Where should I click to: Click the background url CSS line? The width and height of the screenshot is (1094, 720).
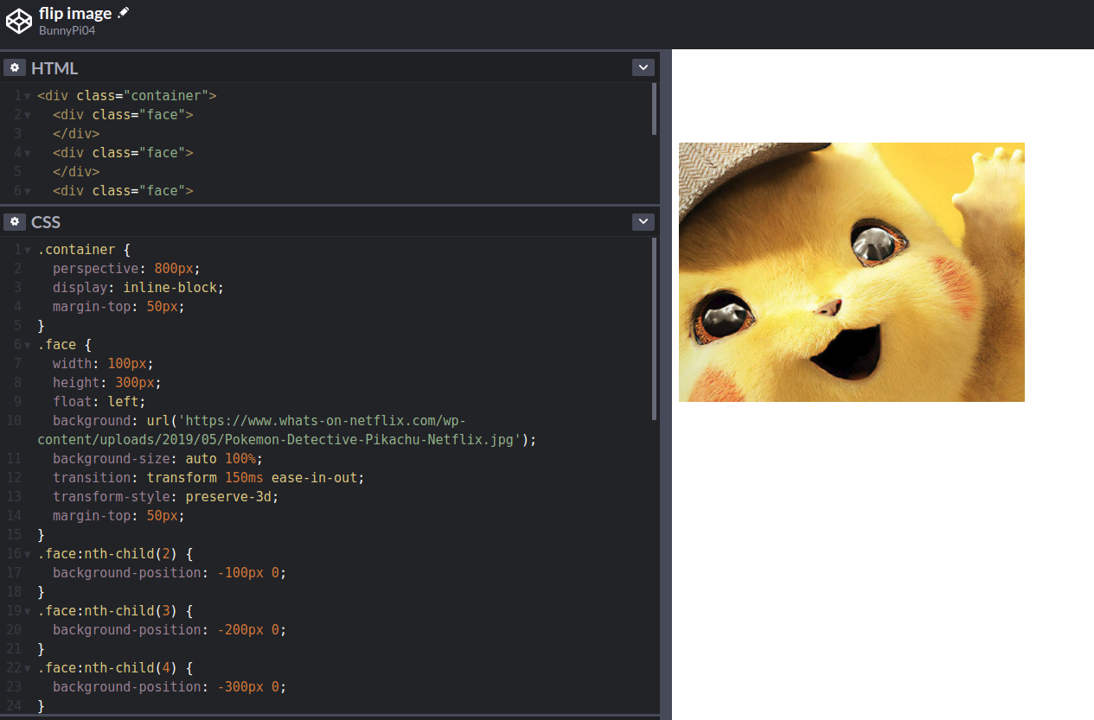point(287,430)
